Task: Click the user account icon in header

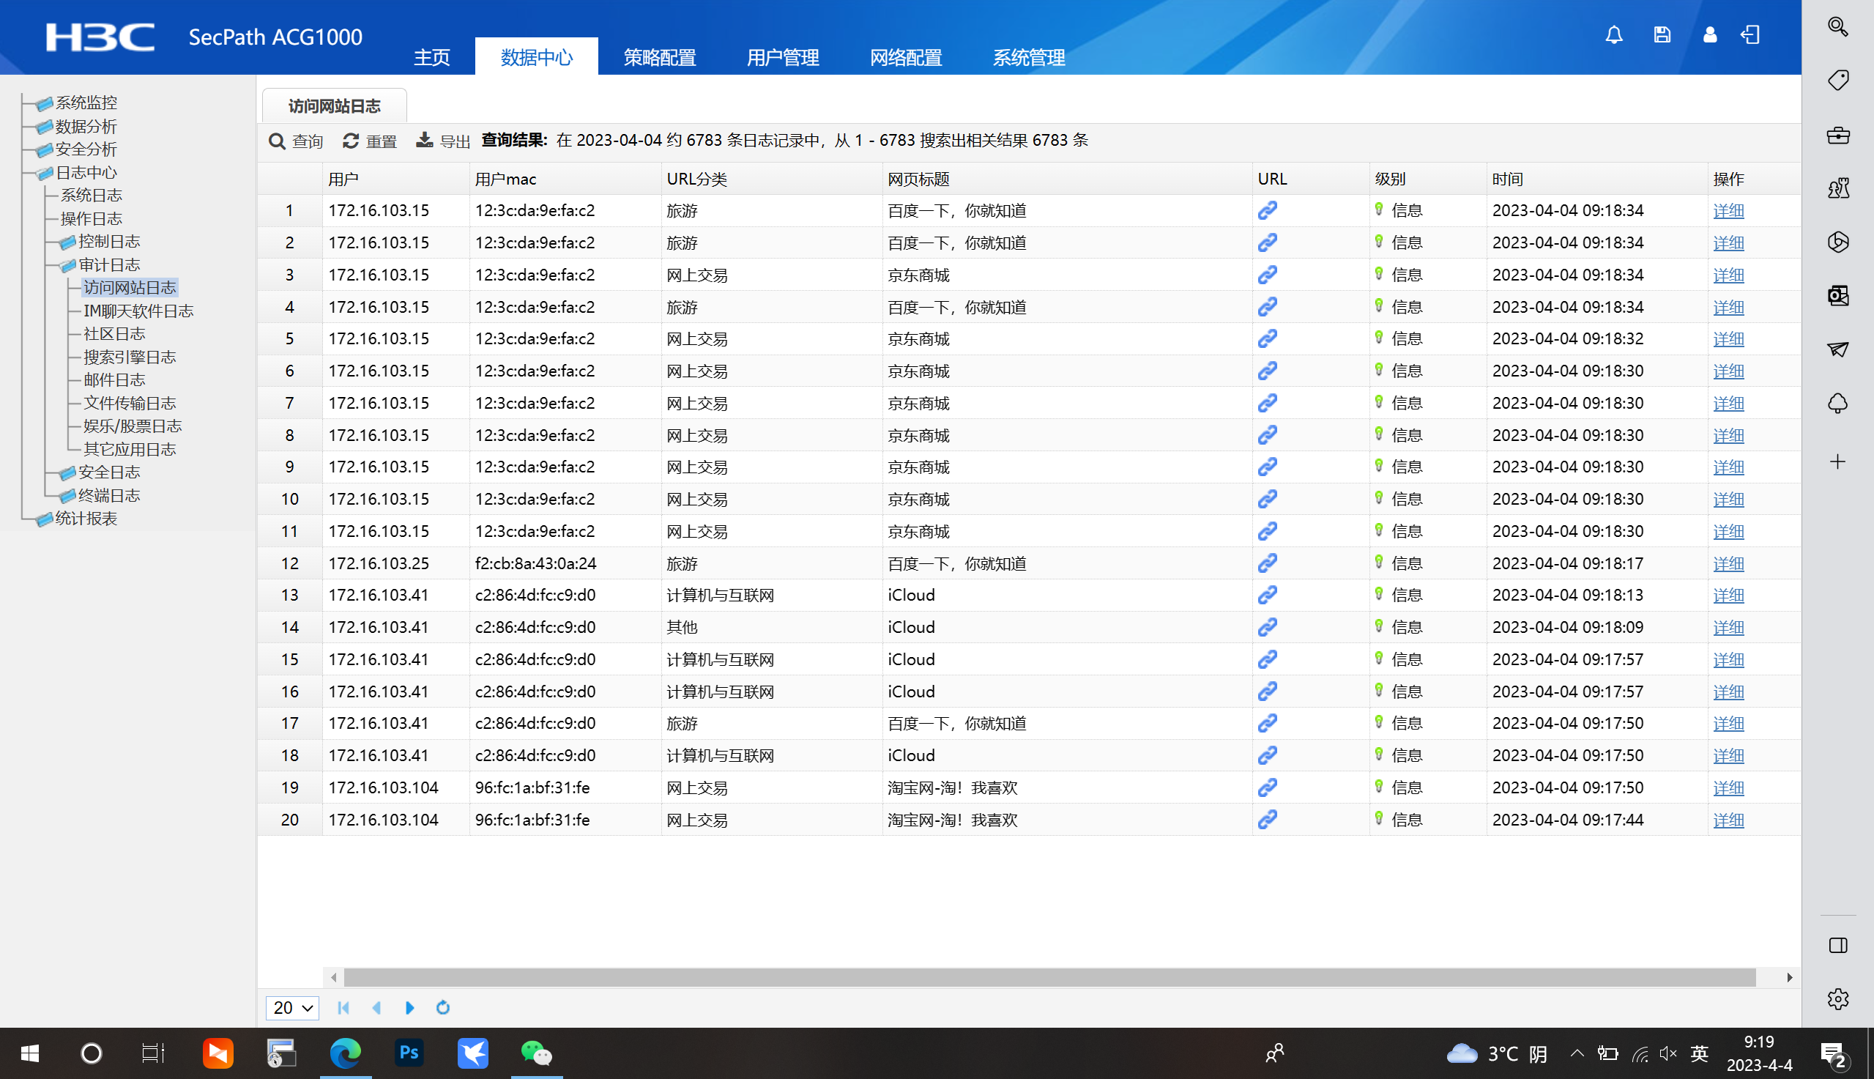Action: 1709,35
